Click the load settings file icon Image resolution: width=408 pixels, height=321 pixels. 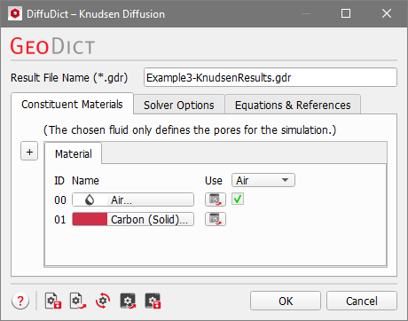pyautogui.click(x=78, y=301)
